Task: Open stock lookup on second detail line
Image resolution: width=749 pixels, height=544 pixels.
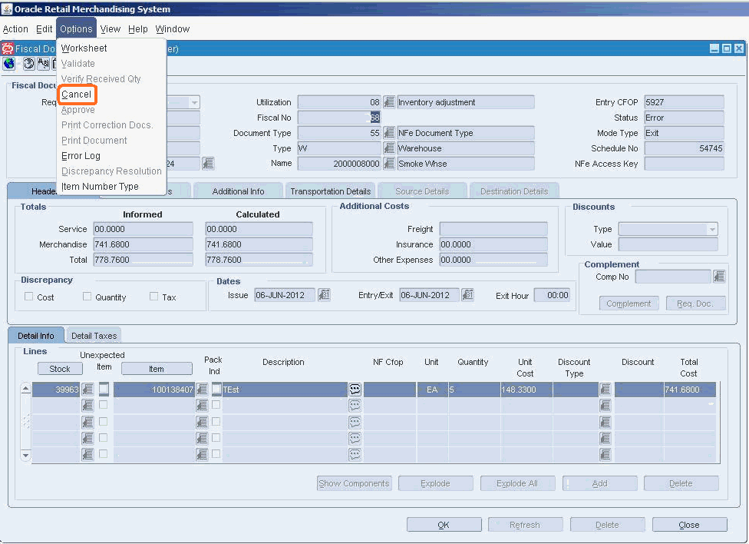Action: click(x=87, y=406)
